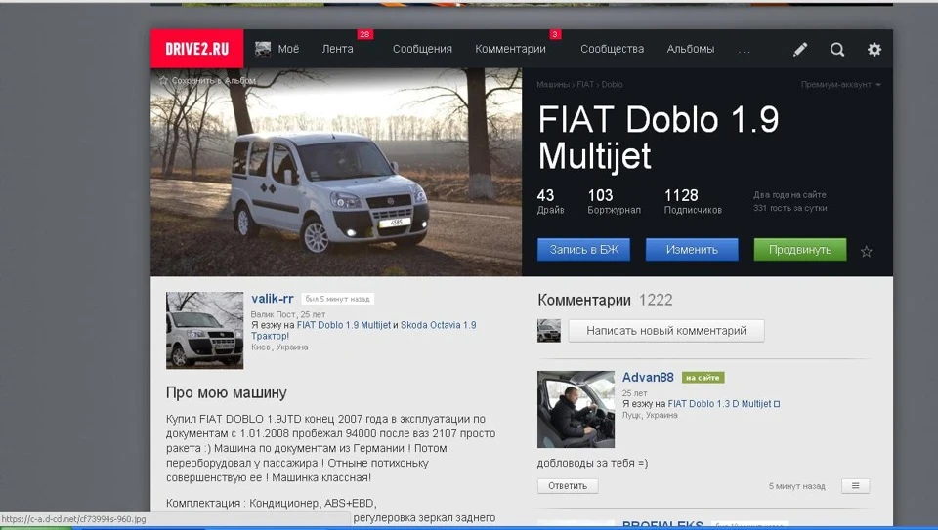Open valik-rr profile link

click(273, 298)
